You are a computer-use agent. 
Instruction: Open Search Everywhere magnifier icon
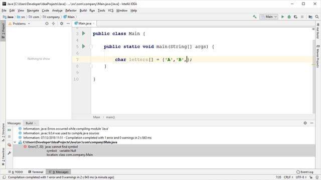coord(317,16)
